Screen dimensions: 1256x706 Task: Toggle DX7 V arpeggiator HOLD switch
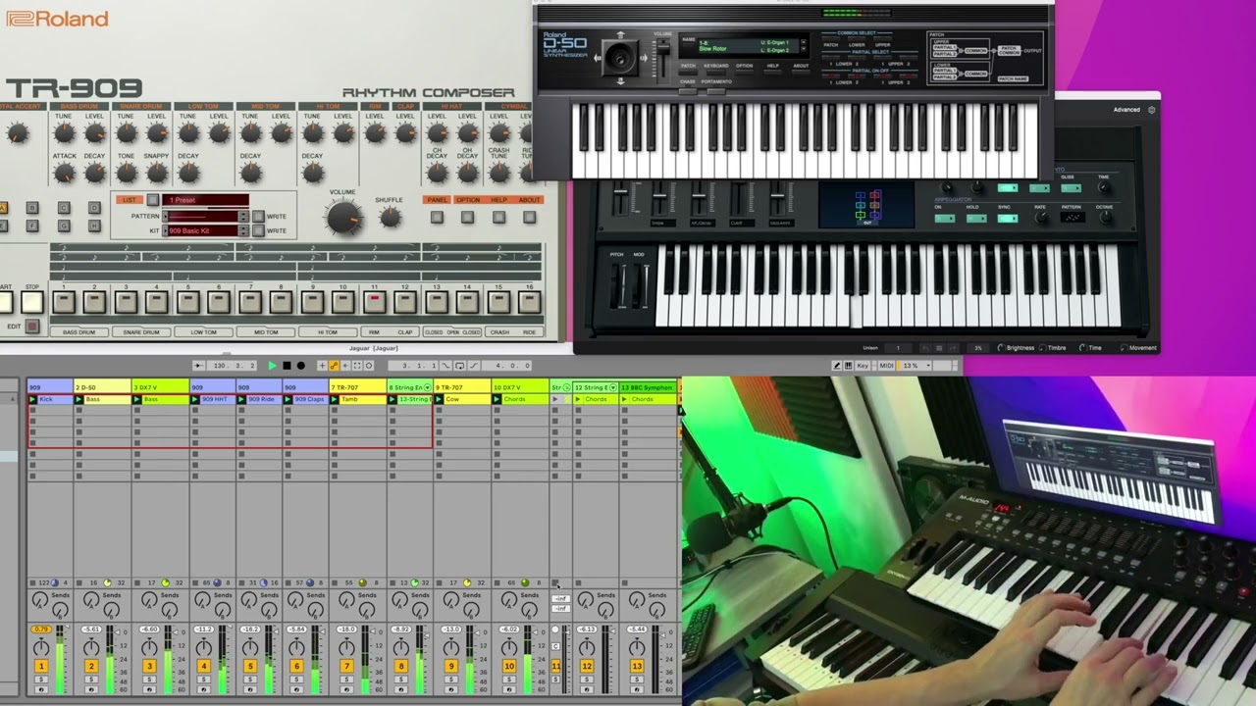[975, 219]
